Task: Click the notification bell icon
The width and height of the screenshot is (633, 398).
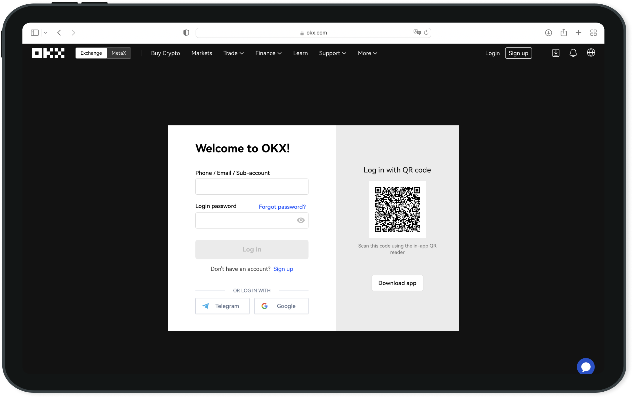Action: coord(573,53)
